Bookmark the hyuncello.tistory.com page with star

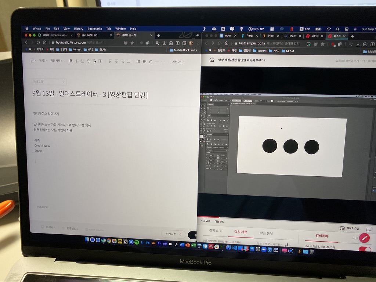(132, 43)
